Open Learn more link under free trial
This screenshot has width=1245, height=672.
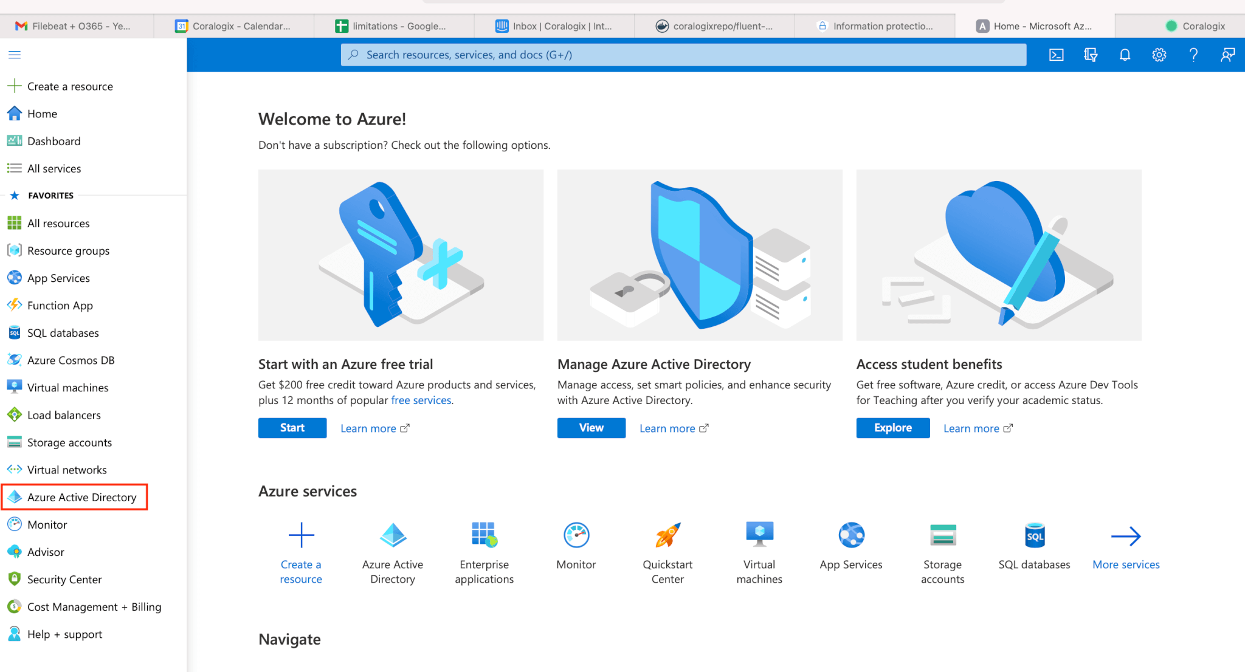pyautogui.click(x=375, y=428)
